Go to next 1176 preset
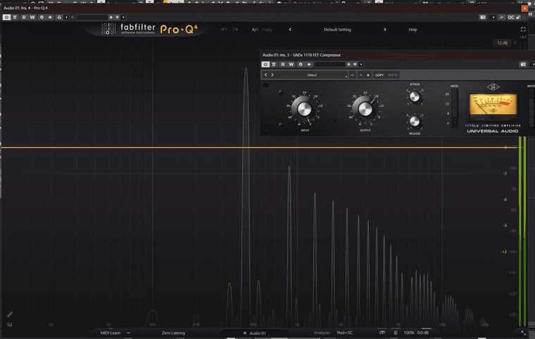535x339 pixels. (272, 75)
